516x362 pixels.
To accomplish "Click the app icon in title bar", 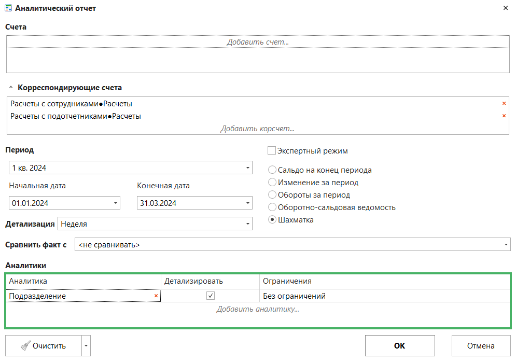I will pyautogui.click(x=8, y=8).
